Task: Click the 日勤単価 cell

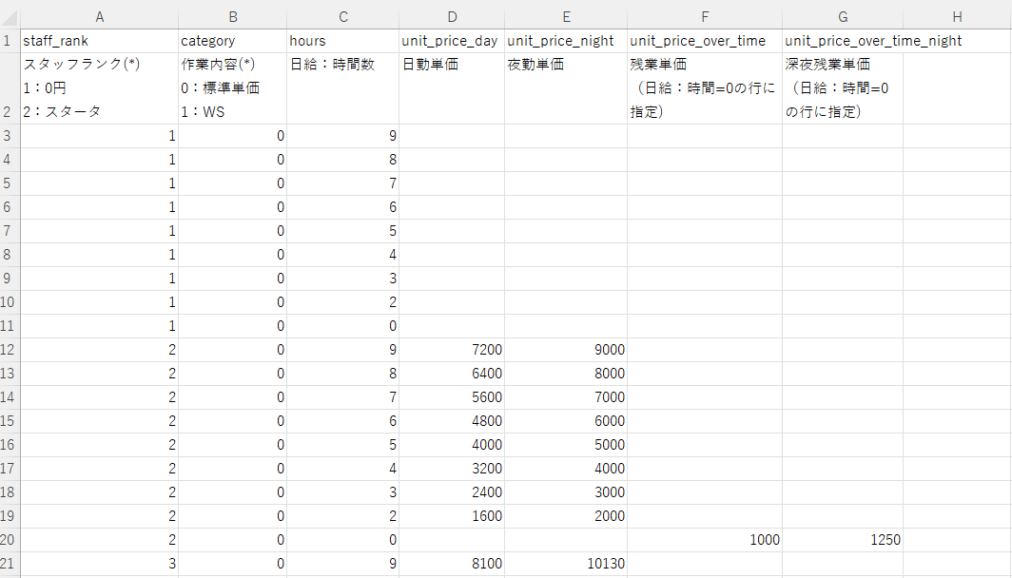Action: pos(452,88)
